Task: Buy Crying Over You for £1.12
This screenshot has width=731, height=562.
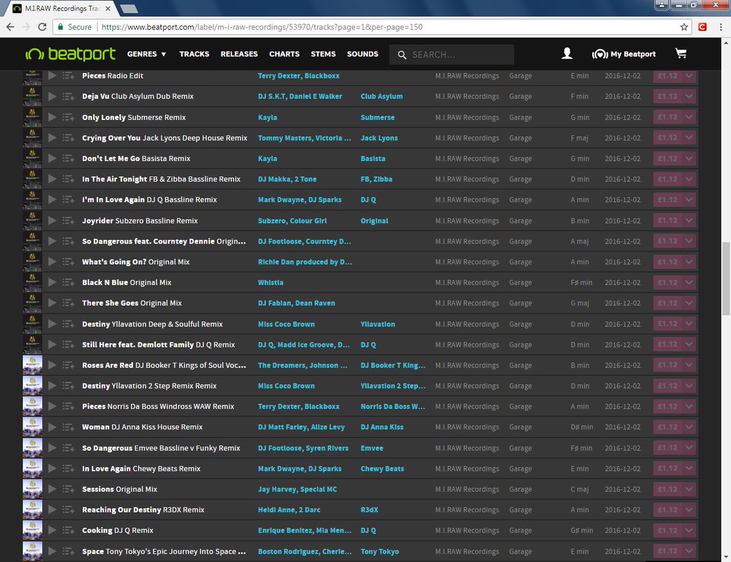Action: click(x=668, y=138)
